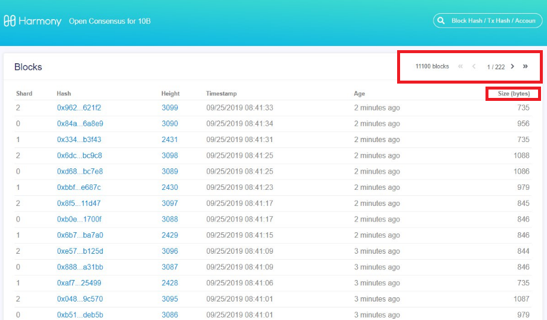Open block hash 0xb51...deb5b
This screenshot has width=547, height=320.
(x=80, y=315)
